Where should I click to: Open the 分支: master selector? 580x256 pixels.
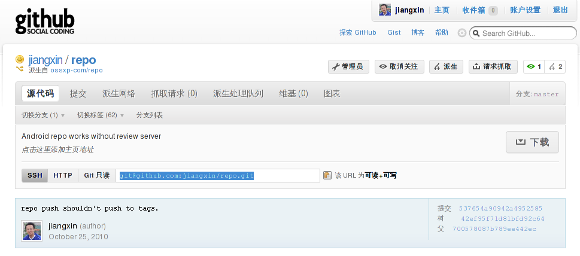(x=537, y=94)
